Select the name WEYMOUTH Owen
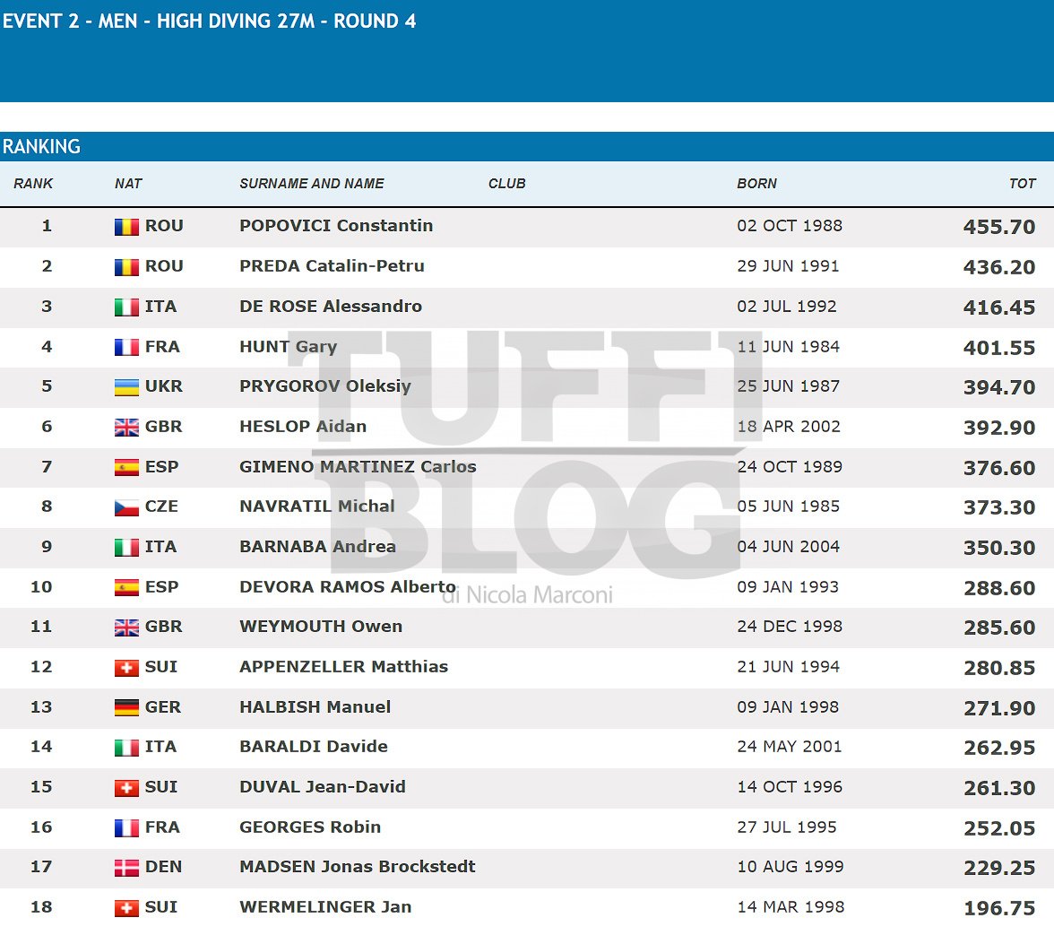This screenshot has width=1054, height=935. [x=321, y=627]
